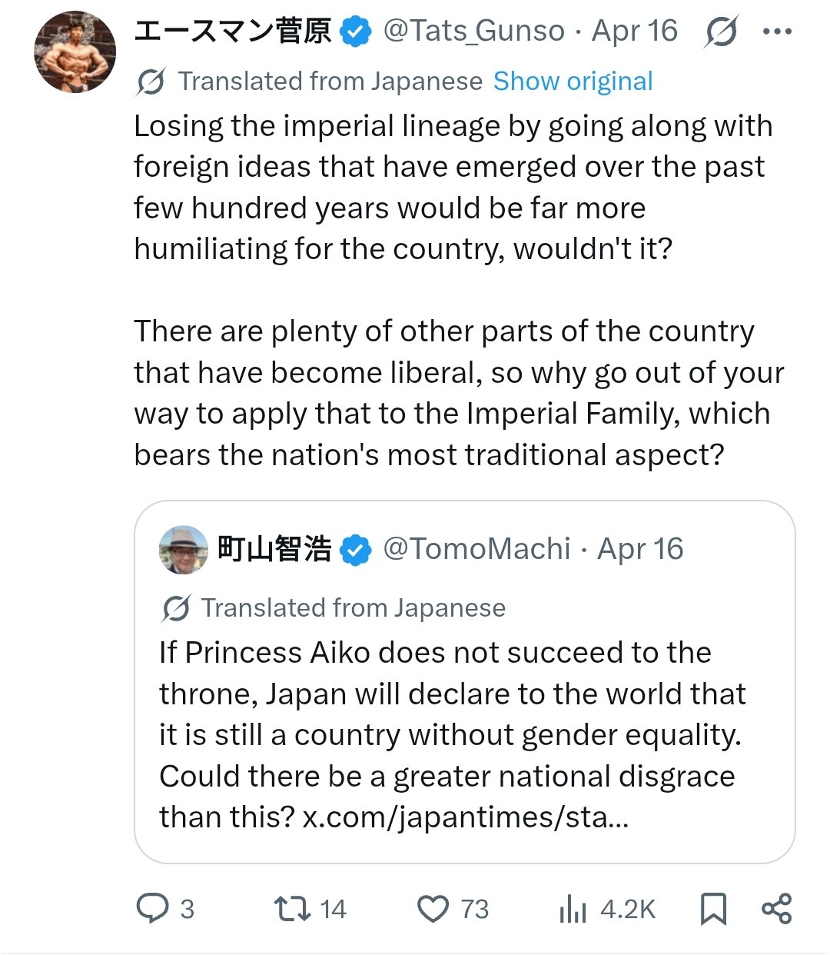This screenshot has height=955, width=830.
Task: Show original Japanese text
Action: pos(573,81)
